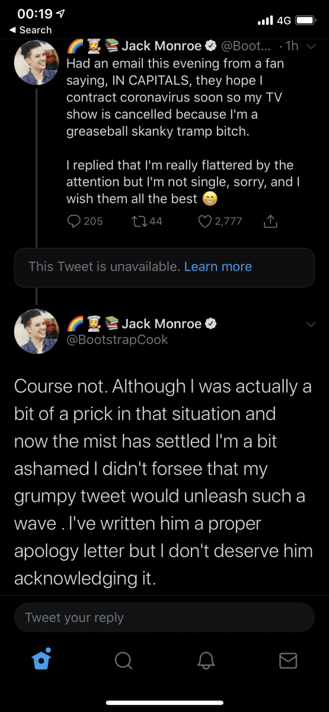Open the Learn more link
The image size is (329, 712).
tap(218, 267)
